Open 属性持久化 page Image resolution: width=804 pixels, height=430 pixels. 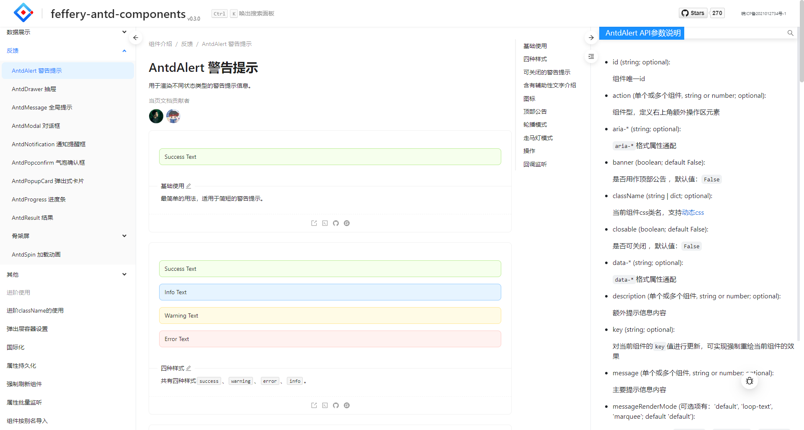(x=68, y=366)
